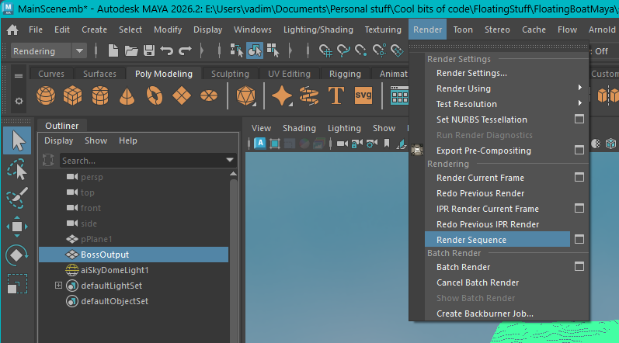Open Batch Render option box
This screenshot has width=619, height=343.
point(579,266)
